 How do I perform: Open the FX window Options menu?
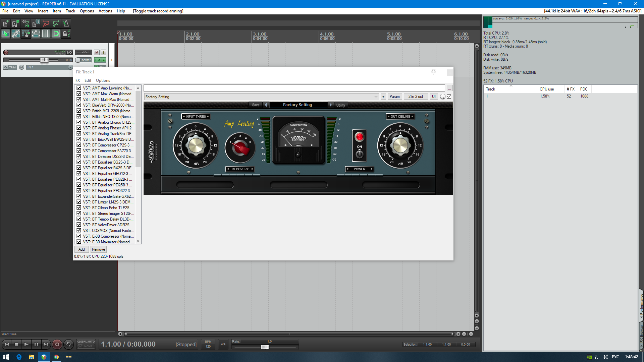103,80
